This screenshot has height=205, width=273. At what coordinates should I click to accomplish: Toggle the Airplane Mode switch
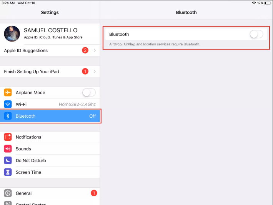[x=89, y=92]
